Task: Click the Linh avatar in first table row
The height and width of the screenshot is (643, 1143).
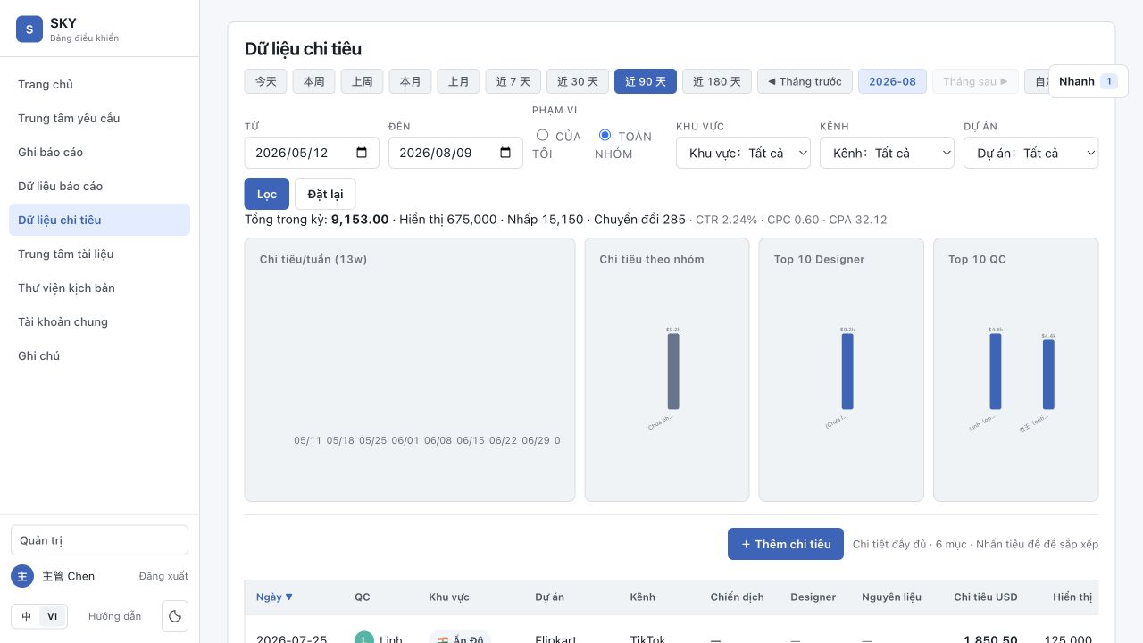Action: [x=364, y=639]
